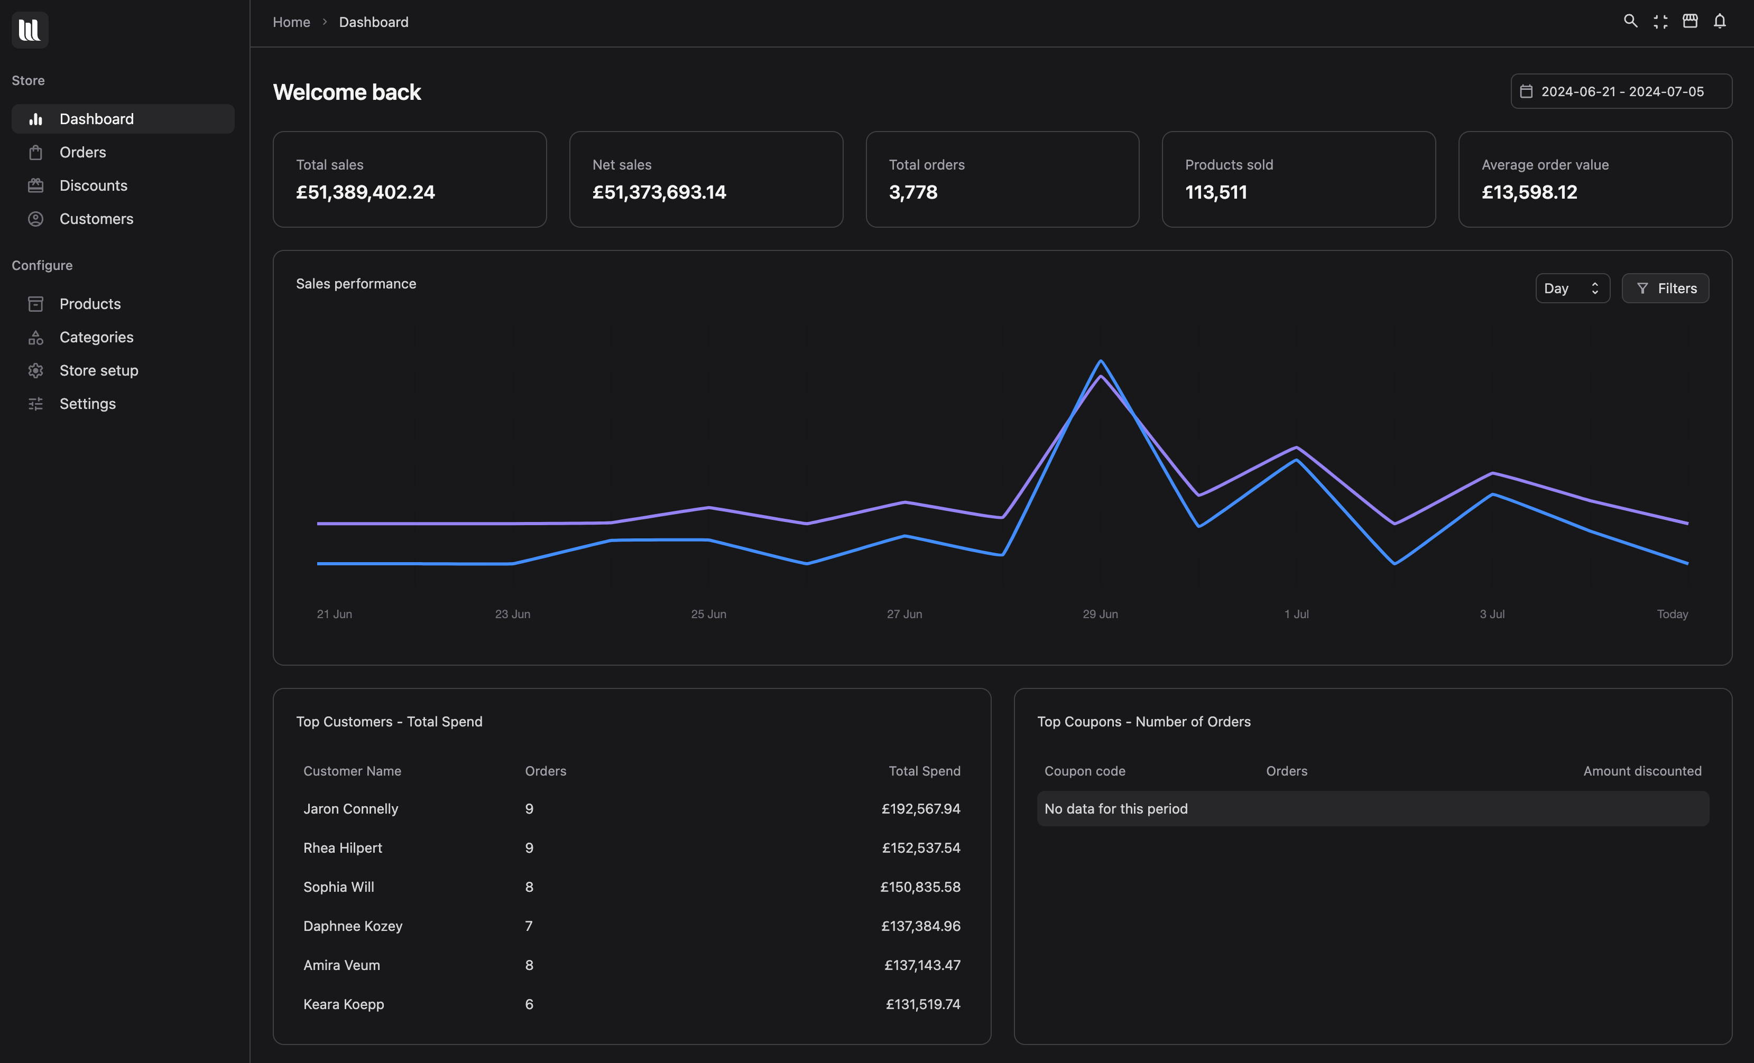This screenshot has width=1754, height=1063.
Task: Click the Discounts gift icon
Action: pyautogui.click(x=35, y=185)
